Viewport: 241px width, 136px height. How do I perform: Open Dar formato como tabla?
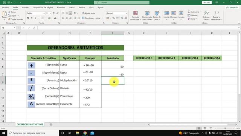pos(147,16)
